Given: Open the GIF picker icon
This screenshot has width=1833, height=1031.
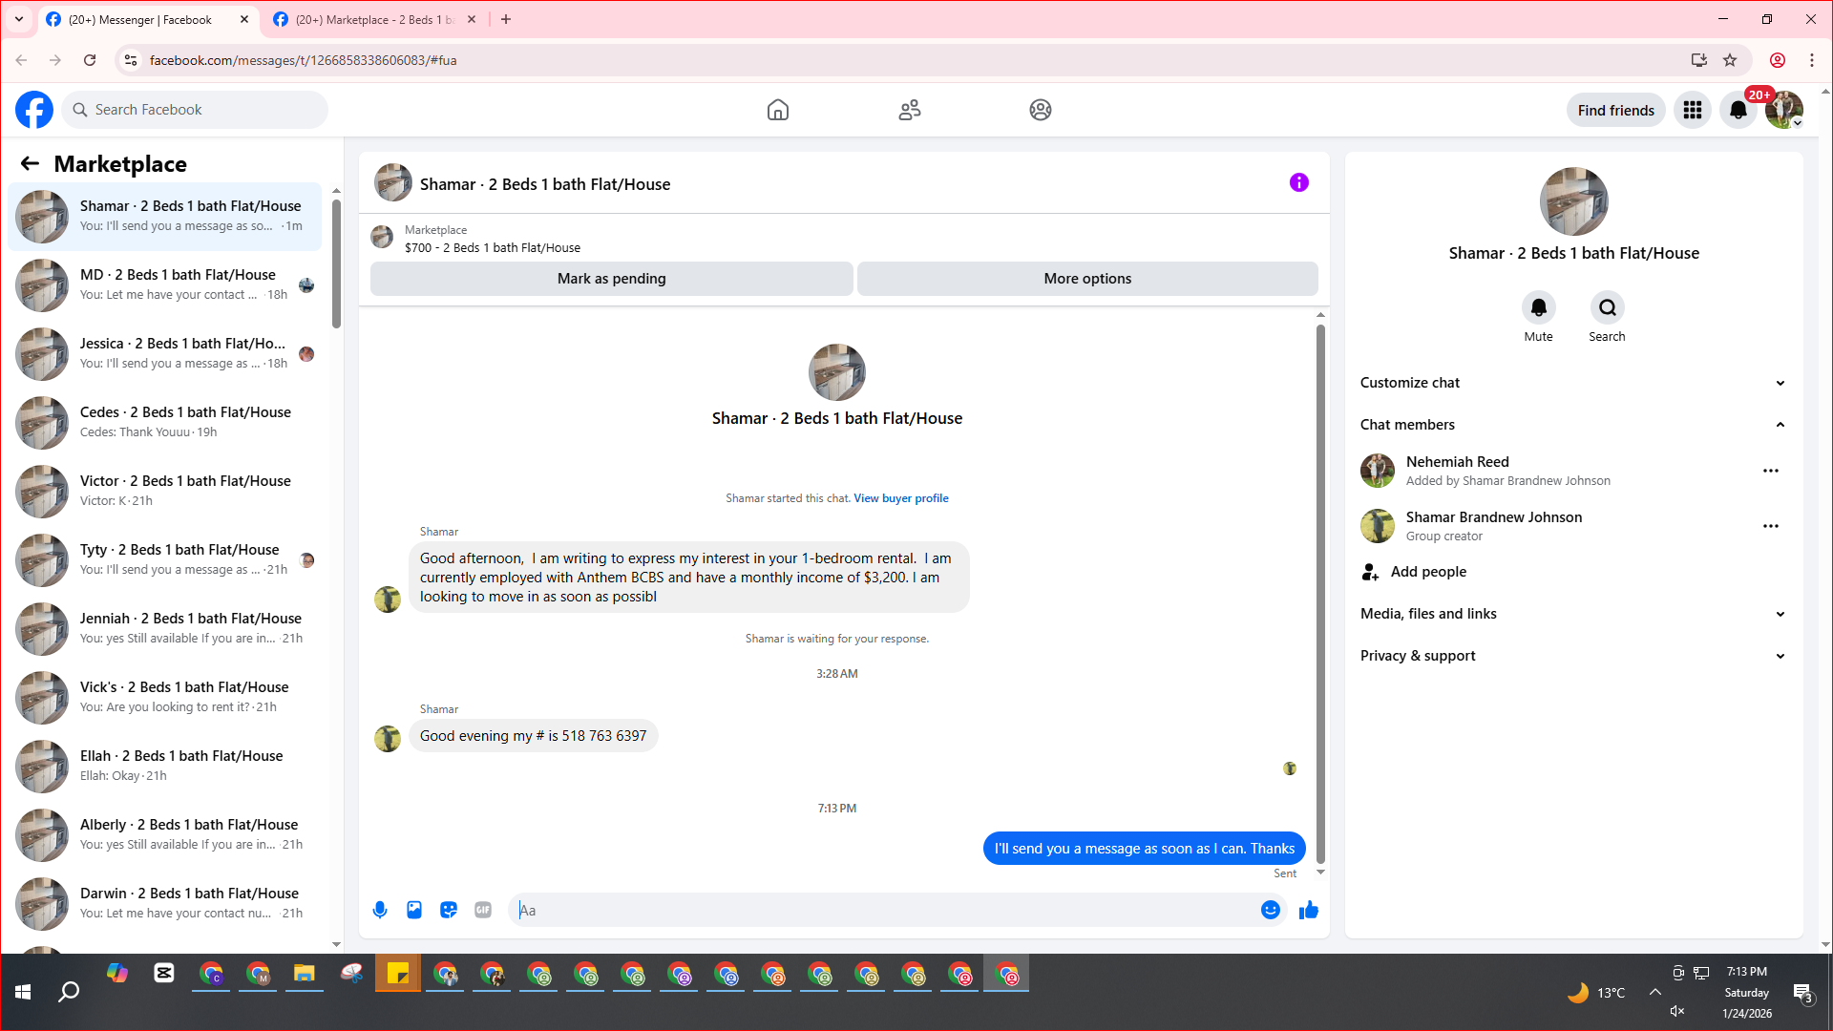Looking at the screenshot, I should point(483,910).
